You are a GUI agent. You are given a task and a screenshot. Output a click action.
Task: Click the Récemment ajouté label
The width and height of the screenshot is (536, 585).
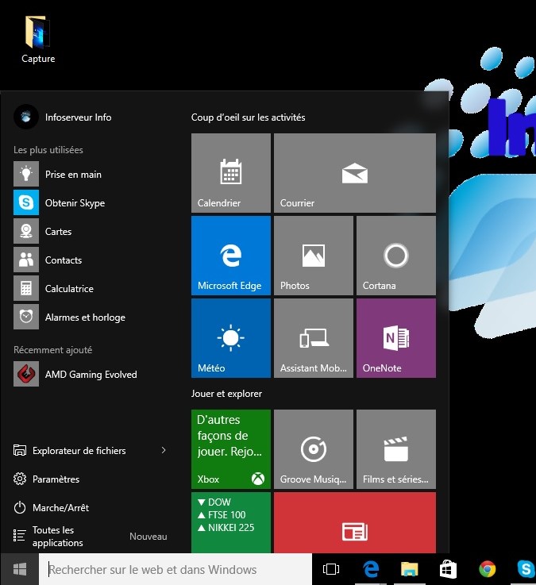pos(52,350)
